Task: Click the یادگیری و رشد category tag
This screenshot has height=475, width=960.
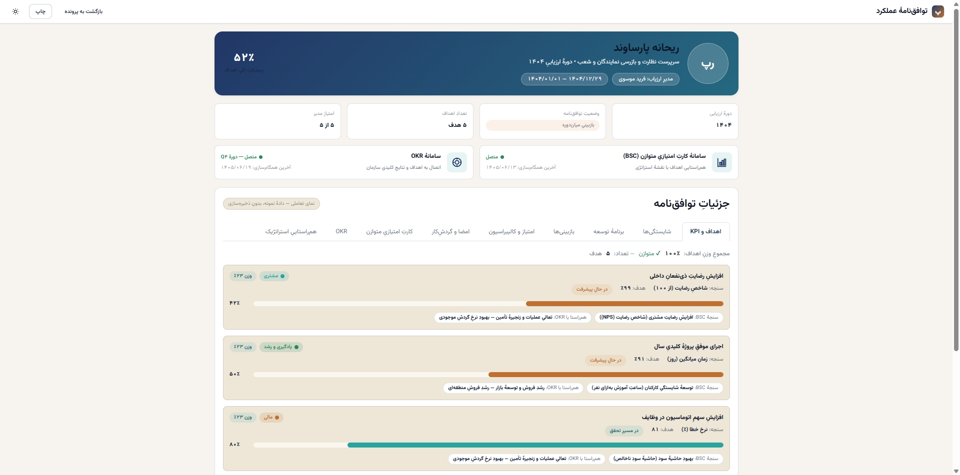Action: pyautogui.click(x=281, y=347)
